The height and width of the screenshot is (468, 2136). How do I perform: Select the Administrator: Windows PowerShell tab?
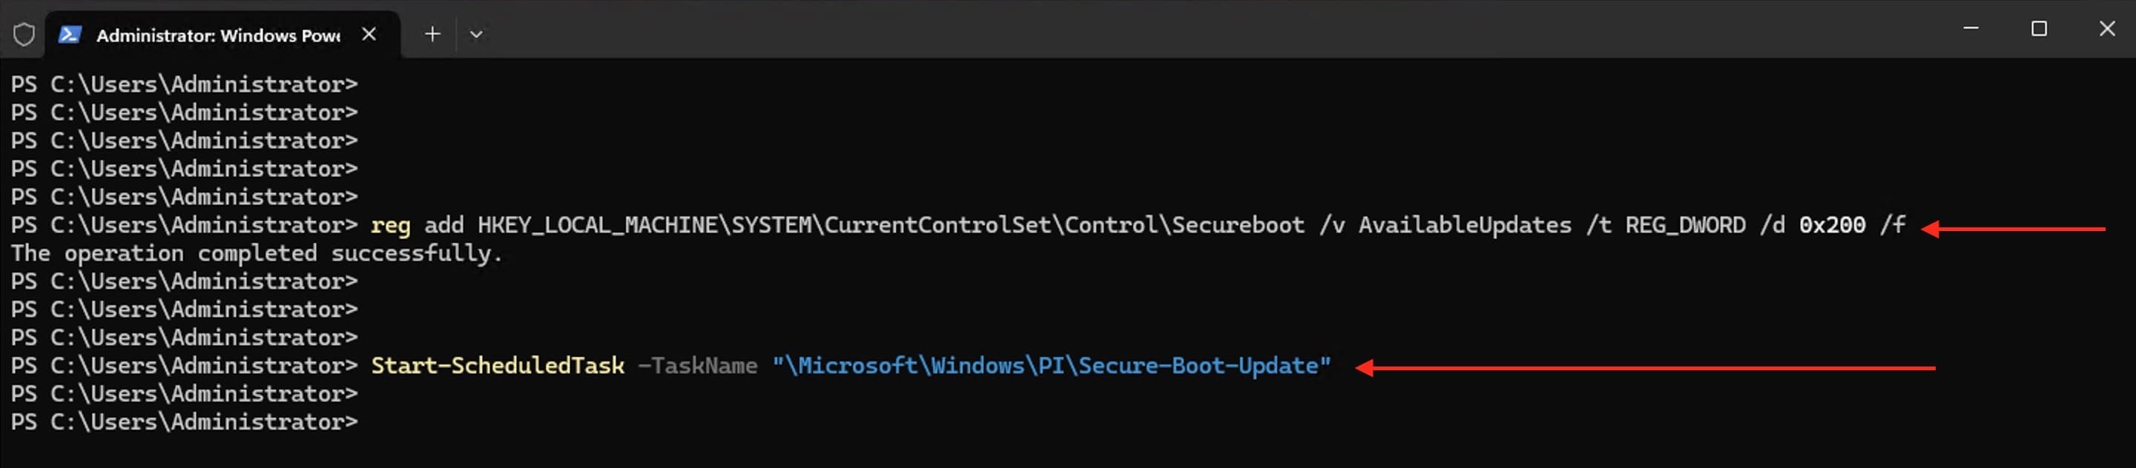pyautogui.click(x=217, y=36)
